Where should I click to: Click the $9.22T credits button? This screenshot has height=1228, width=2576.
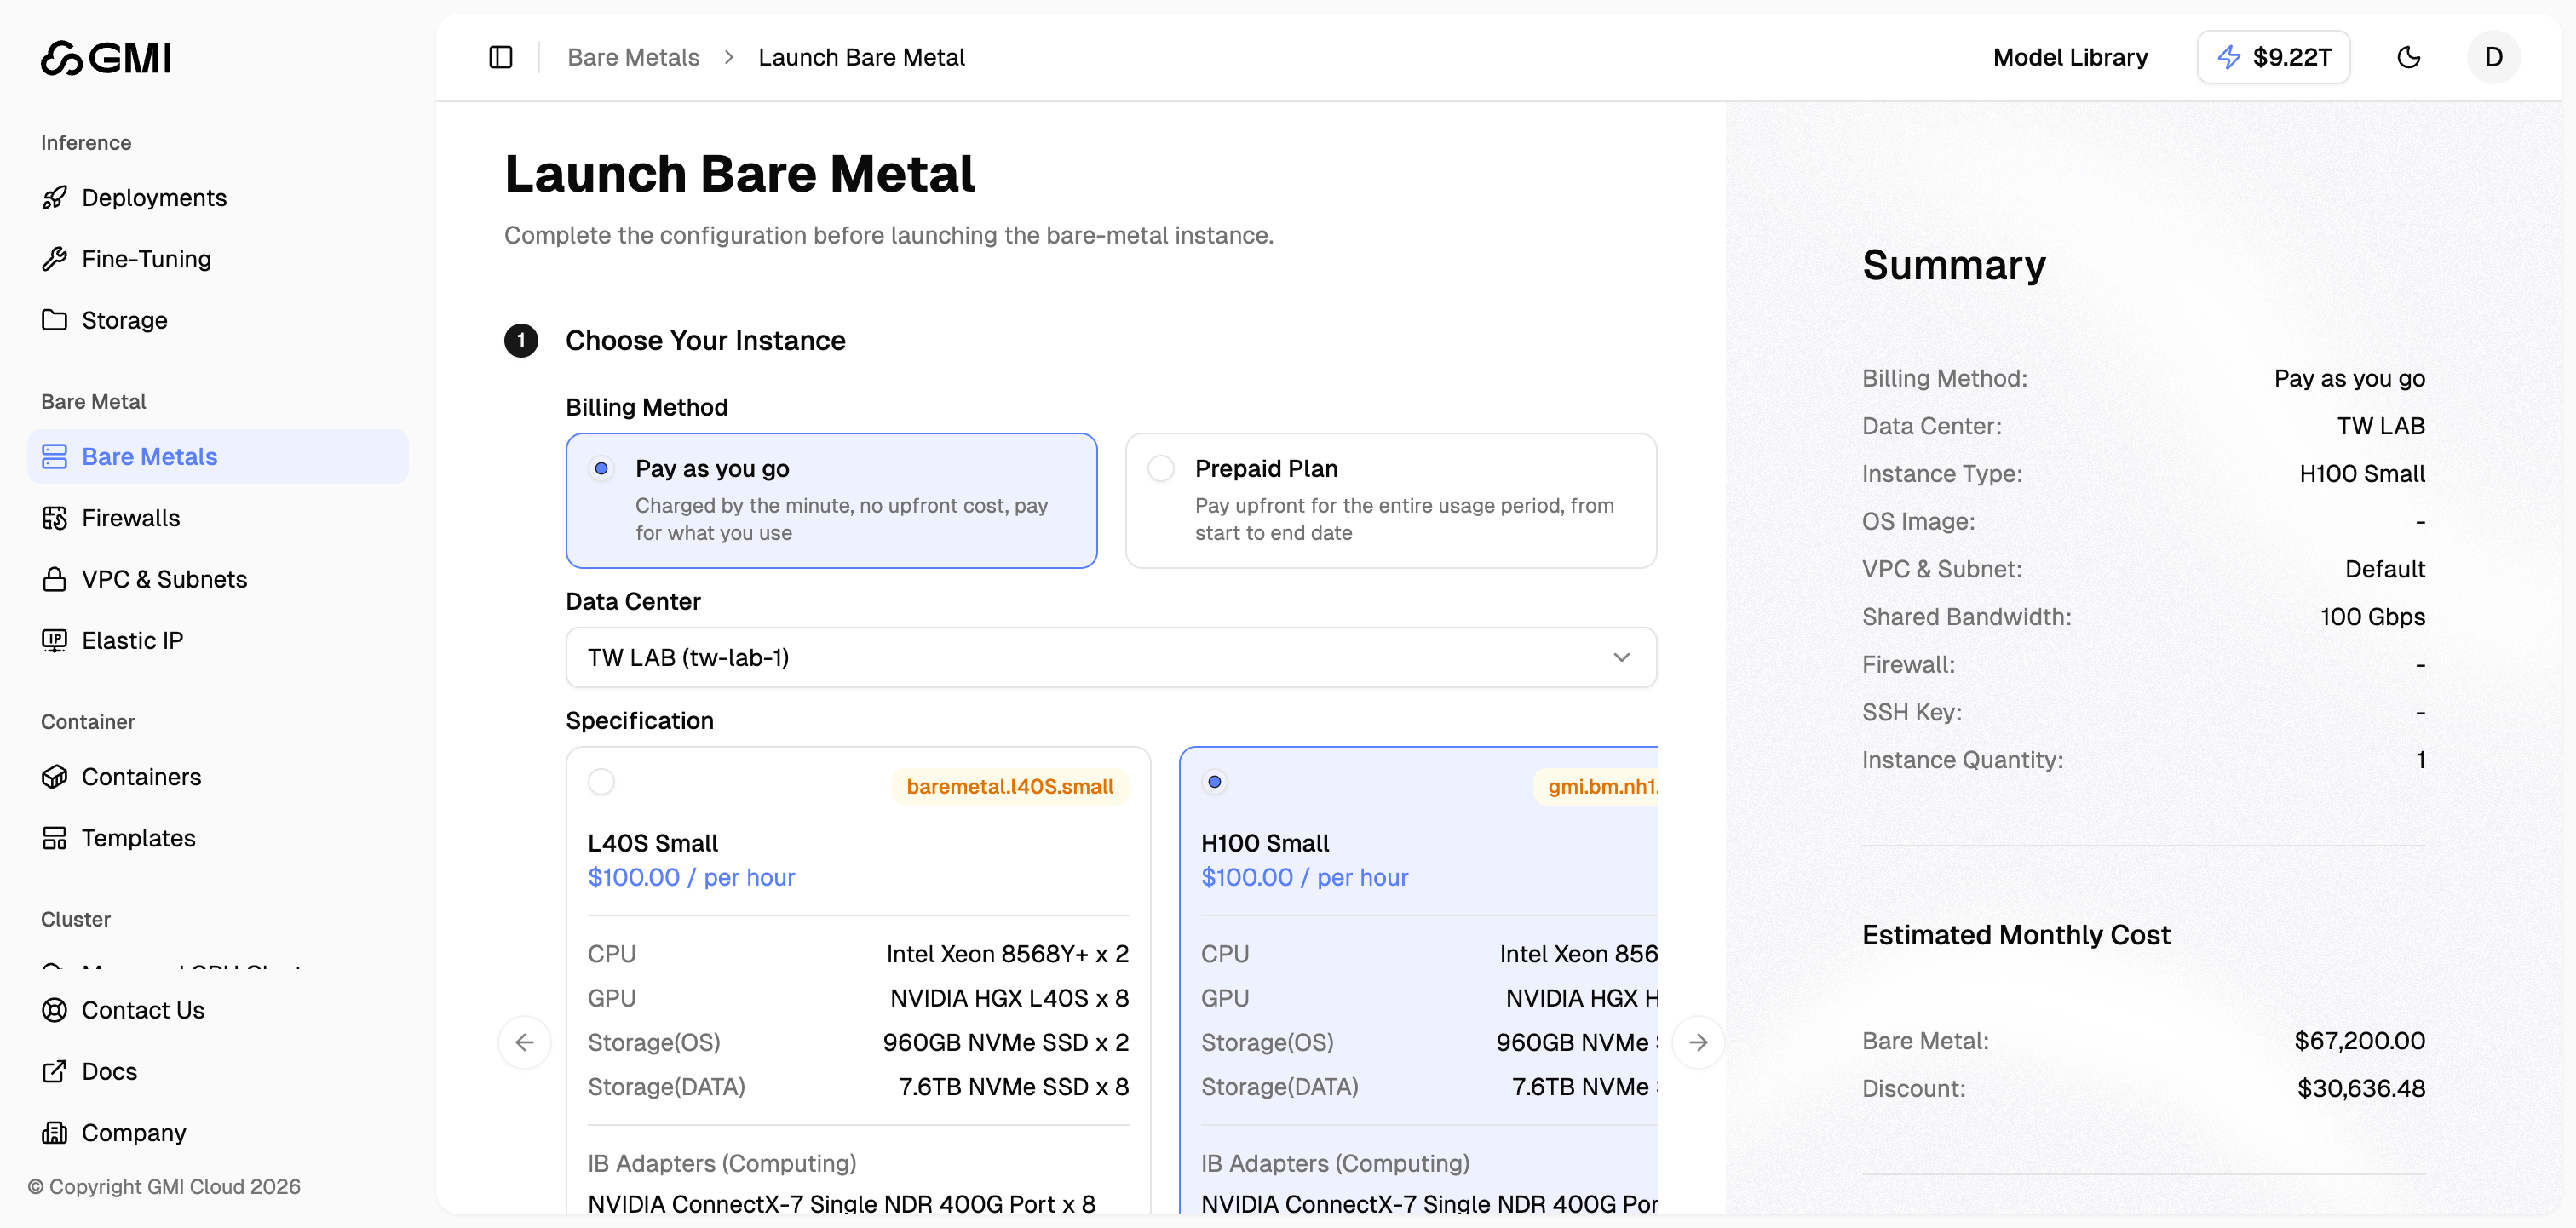pyautogui.click(x=2273, y=57)
